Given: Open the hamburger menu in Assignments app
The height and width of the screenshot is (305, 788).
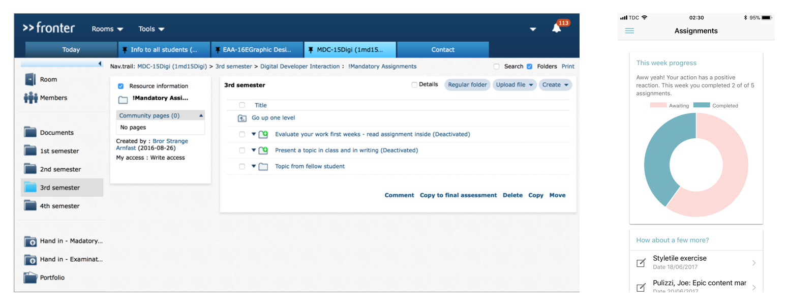Looking at the screenshot, I should pos(629,31).
